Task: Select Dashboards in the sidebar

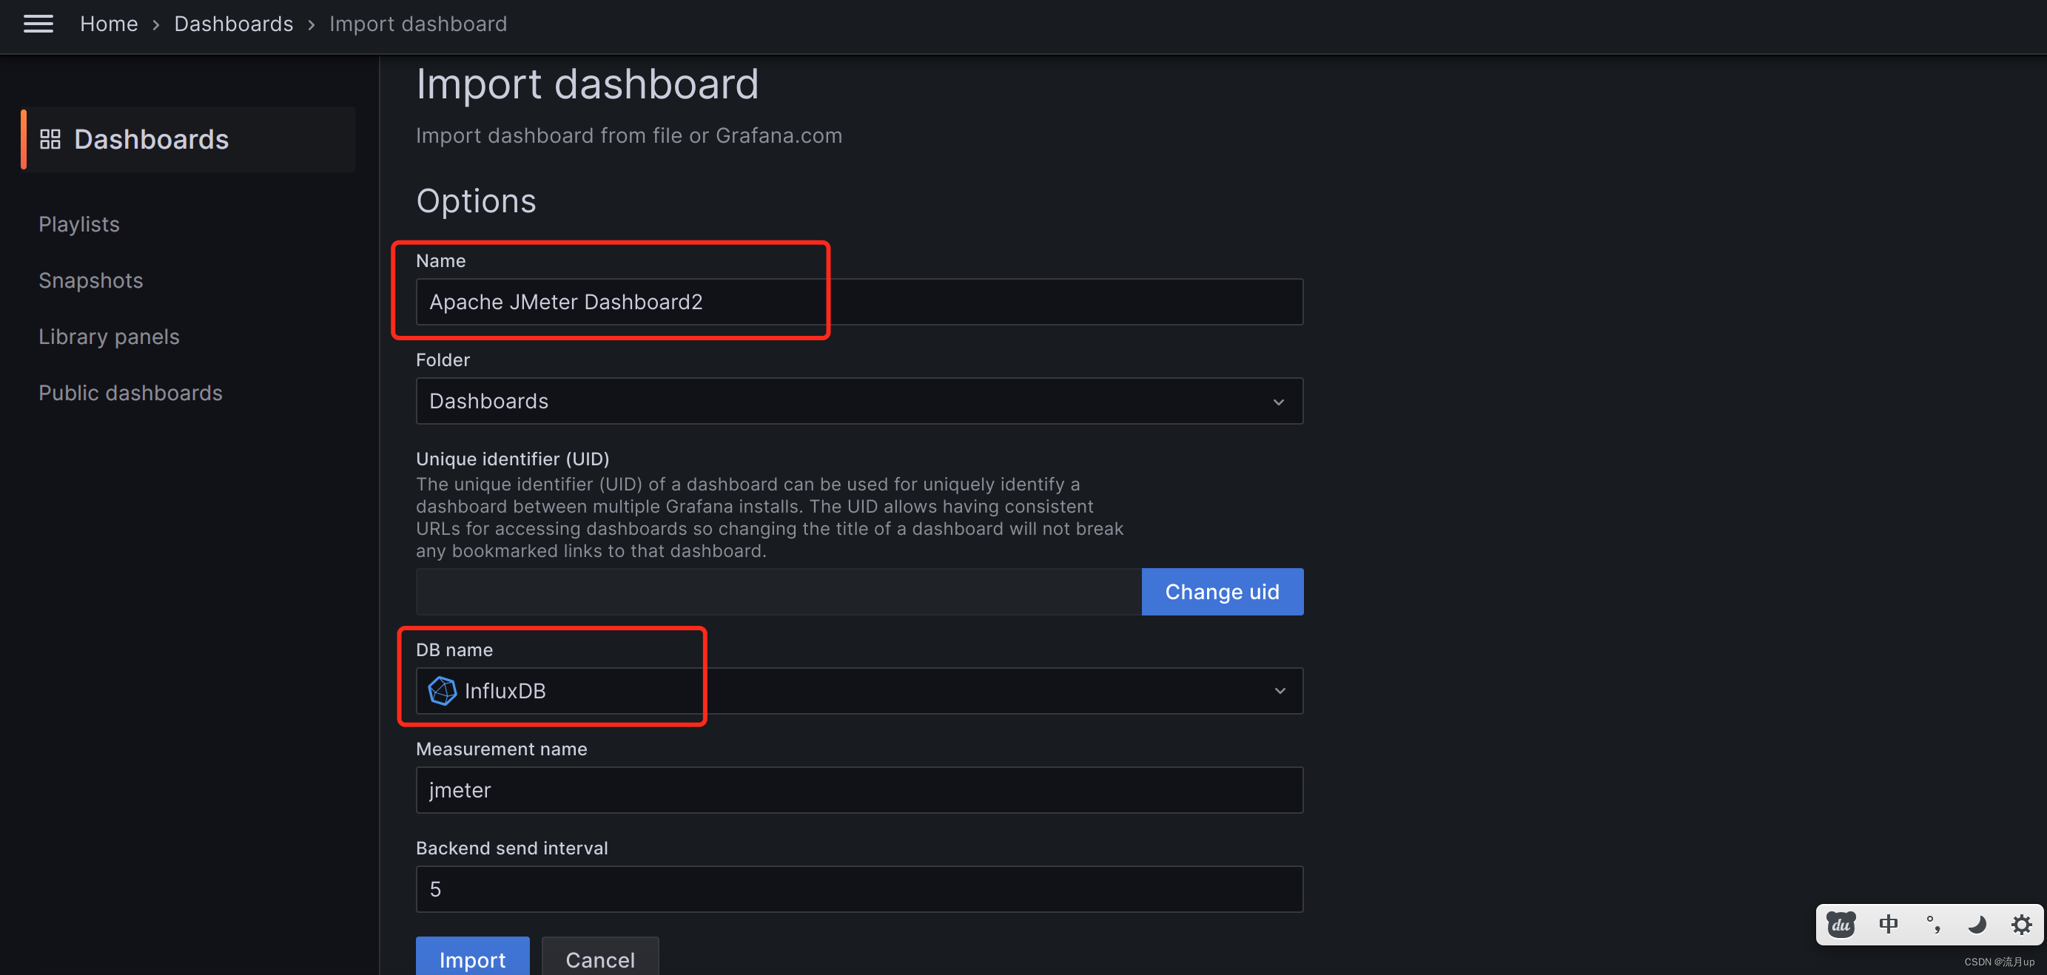Action: tap(189, 139)
